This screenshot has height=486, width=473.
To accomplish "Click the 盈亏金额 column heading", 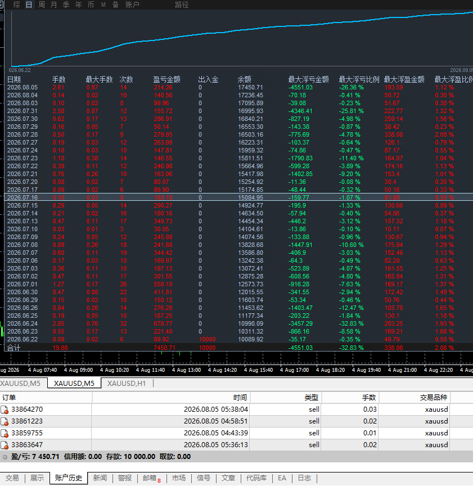I will [166, 80].
